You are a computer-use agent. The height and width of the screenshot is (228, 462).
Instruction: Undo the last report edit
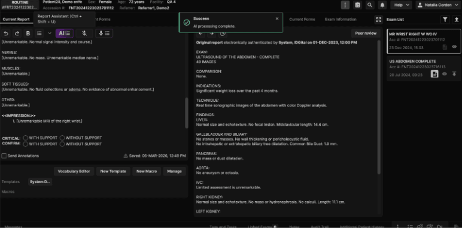tap(6, 34)
